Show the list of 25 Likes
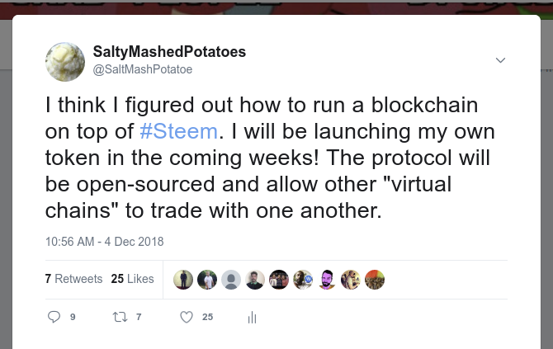The width and height of the screenshot is (553, 349). pyautogui.click(x=132, y=279)
